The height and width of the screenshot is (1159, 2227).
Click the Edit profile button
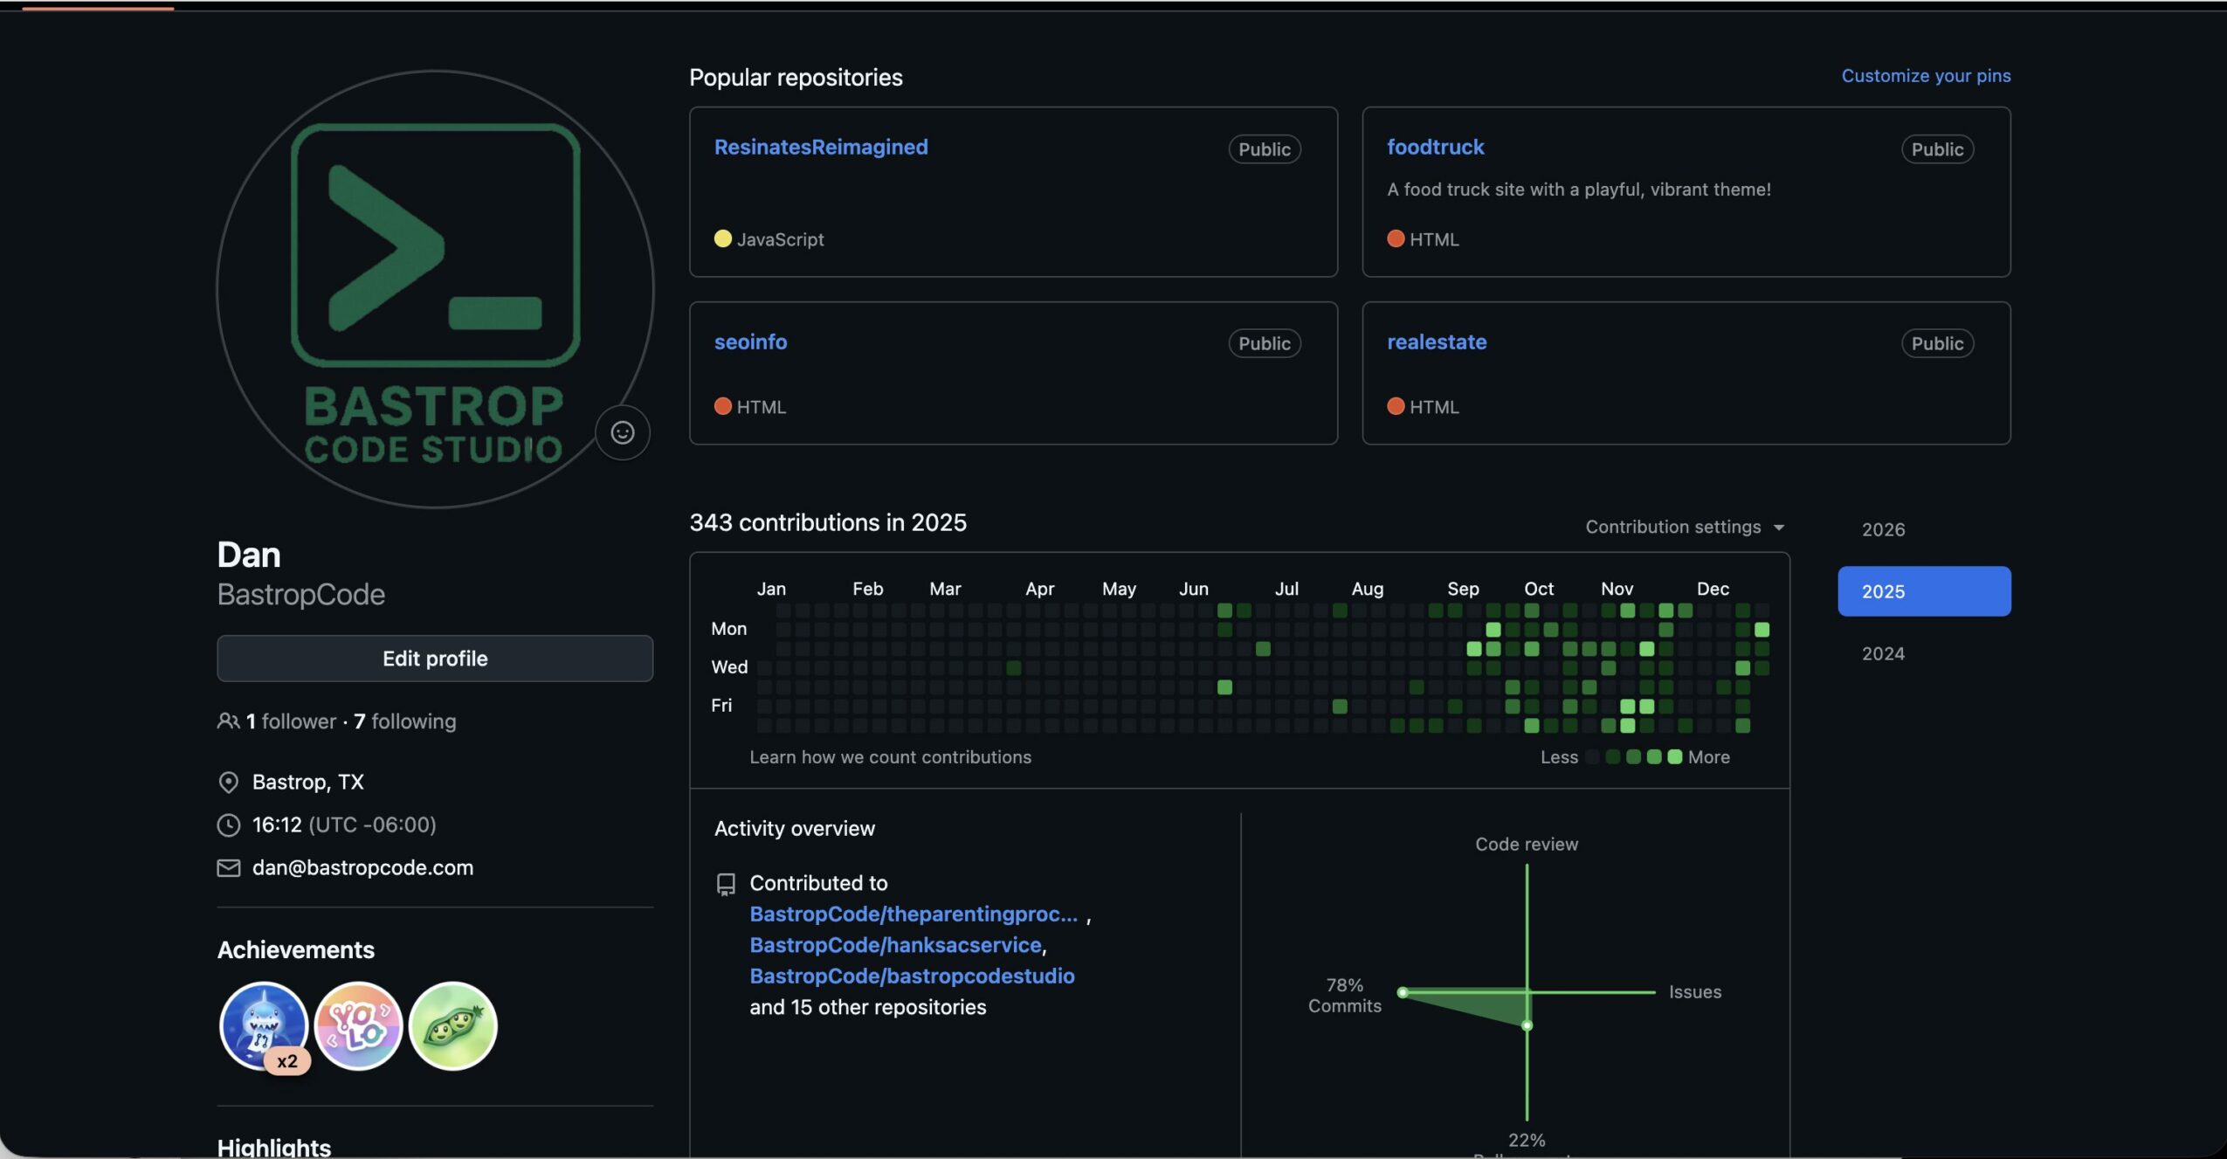(434, 659)
